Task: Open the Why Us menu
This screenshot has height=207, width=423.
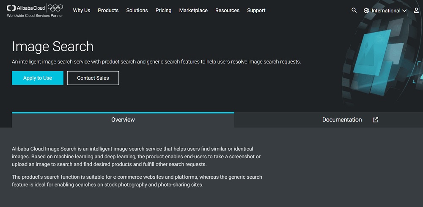Action: [x=82, y=11]
